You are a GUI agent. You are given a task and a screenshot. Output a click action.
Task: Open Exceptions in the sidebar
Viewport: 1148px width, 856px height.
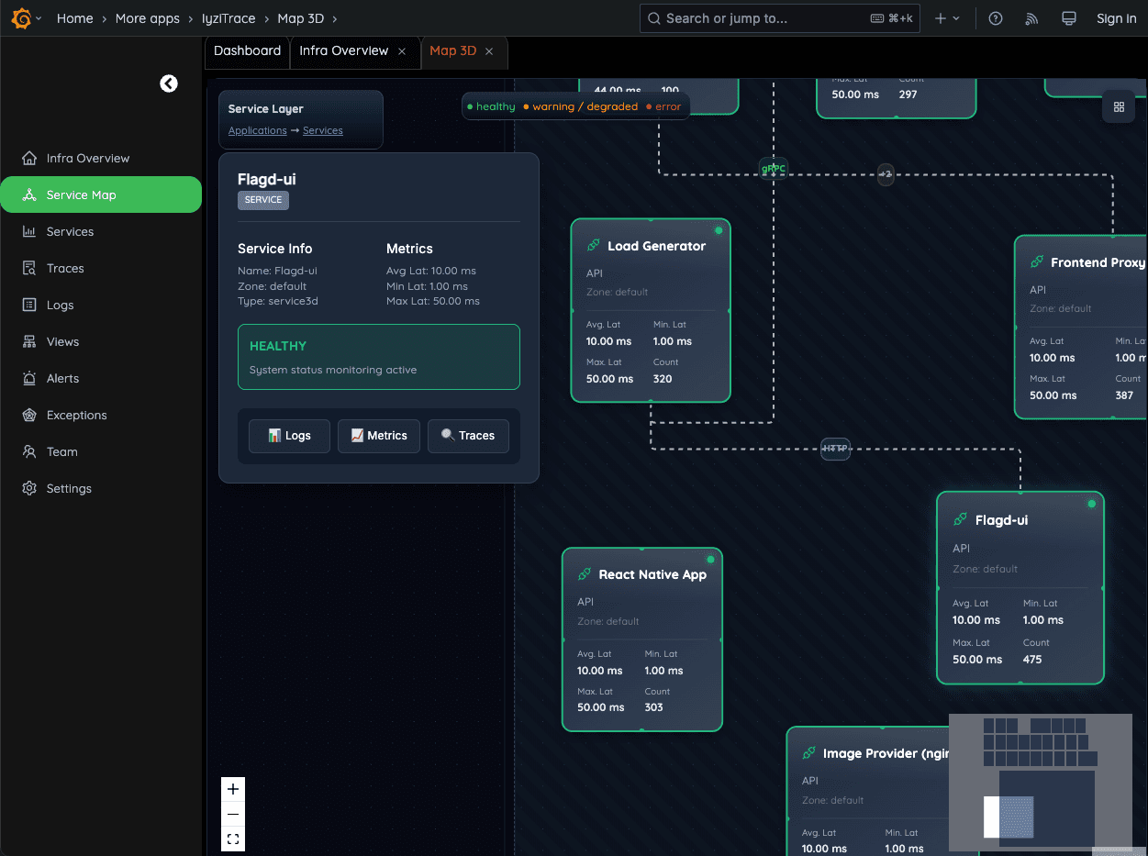77,415
